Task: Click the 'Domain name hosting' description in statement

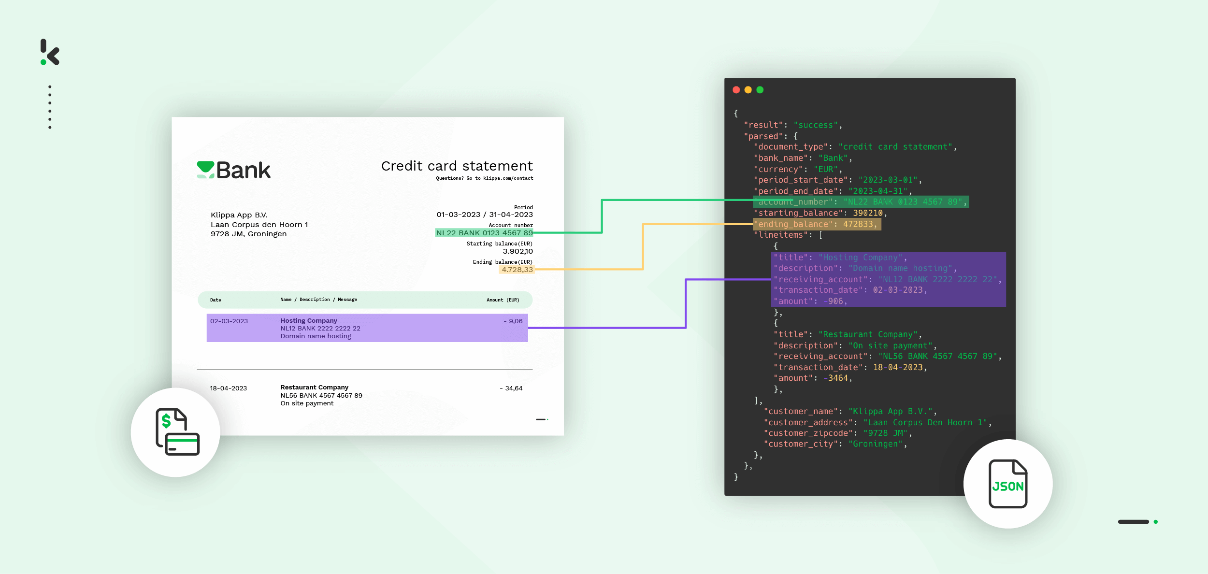Action: pyautogui.click(x=316, y=336)
